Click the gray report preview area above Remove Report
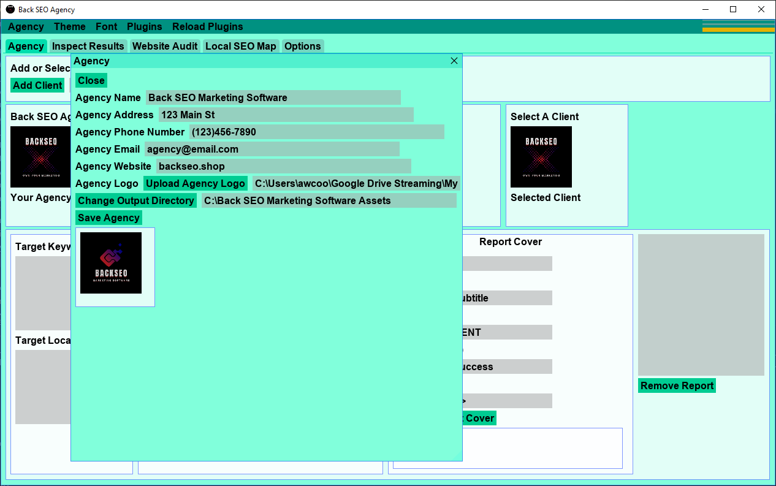 (701, 305)
